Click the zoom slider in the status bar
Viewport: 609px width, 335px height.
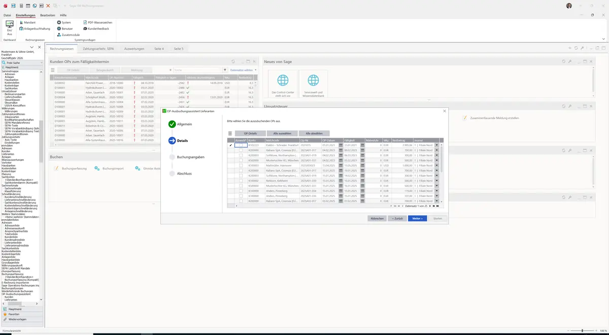[582, 330]
